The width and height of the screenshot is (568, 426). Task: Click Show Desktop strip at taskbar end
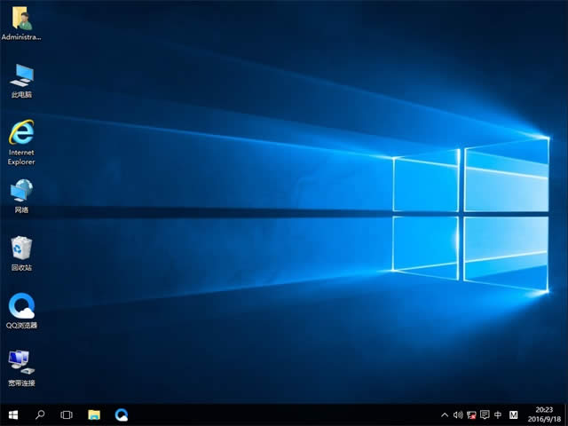[565, 414]
